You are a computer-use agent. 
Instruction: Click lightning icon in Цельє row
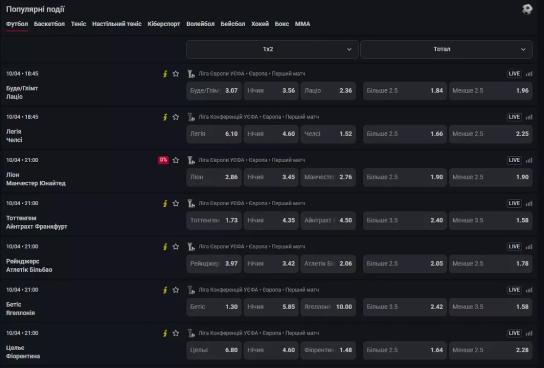165,333
